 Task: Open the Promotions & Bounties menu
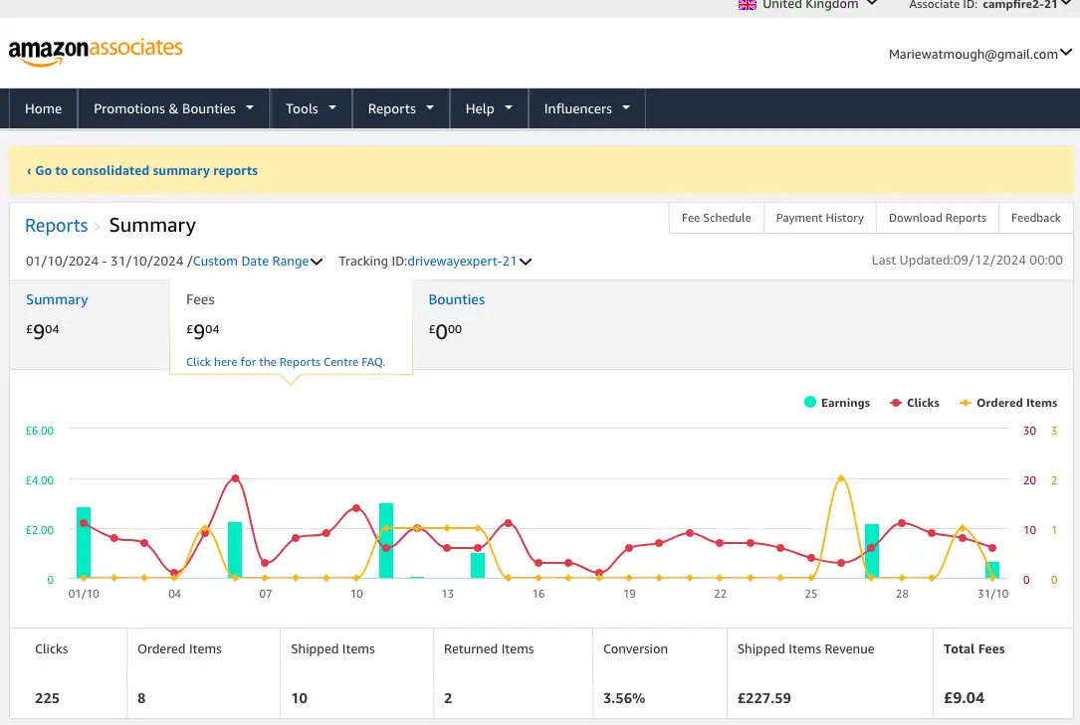(x=173, y=108)
